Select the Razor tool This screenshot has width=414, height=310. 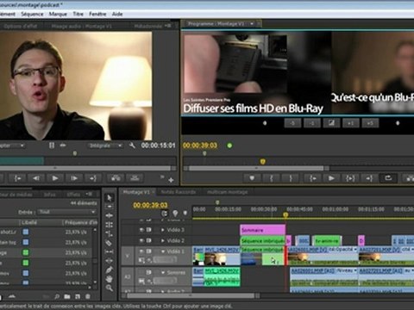[110, 243]
